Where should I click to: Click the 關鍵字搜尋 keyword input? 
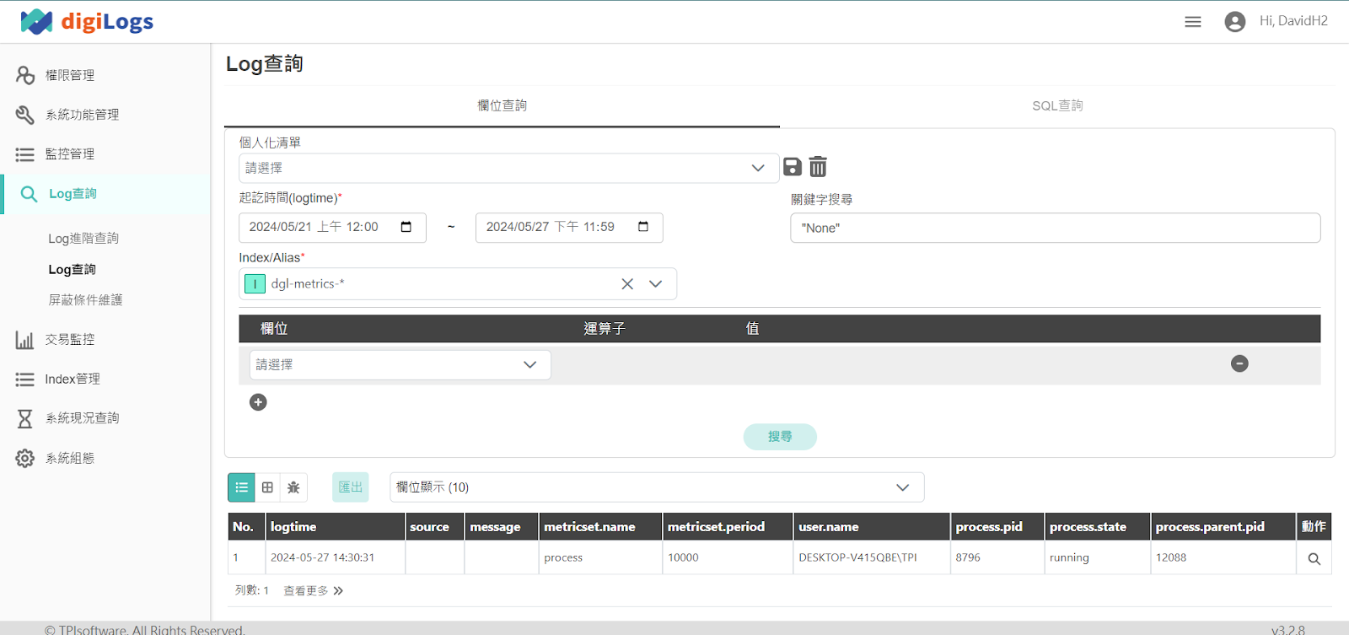pos(1056,228)
